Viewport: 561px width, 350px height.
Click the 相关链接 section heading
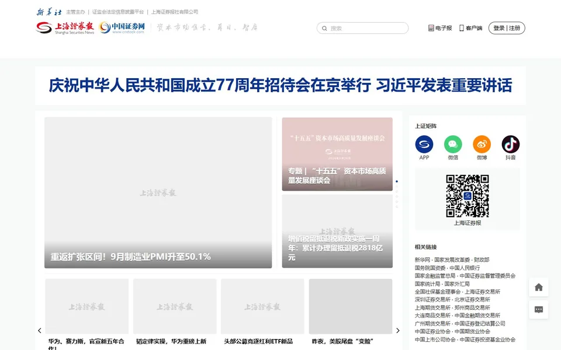click(426, 247)
